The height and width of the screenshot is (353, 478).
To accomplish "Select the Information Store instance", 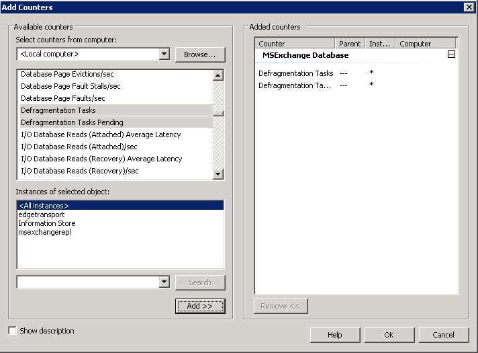I will (47, 223).
